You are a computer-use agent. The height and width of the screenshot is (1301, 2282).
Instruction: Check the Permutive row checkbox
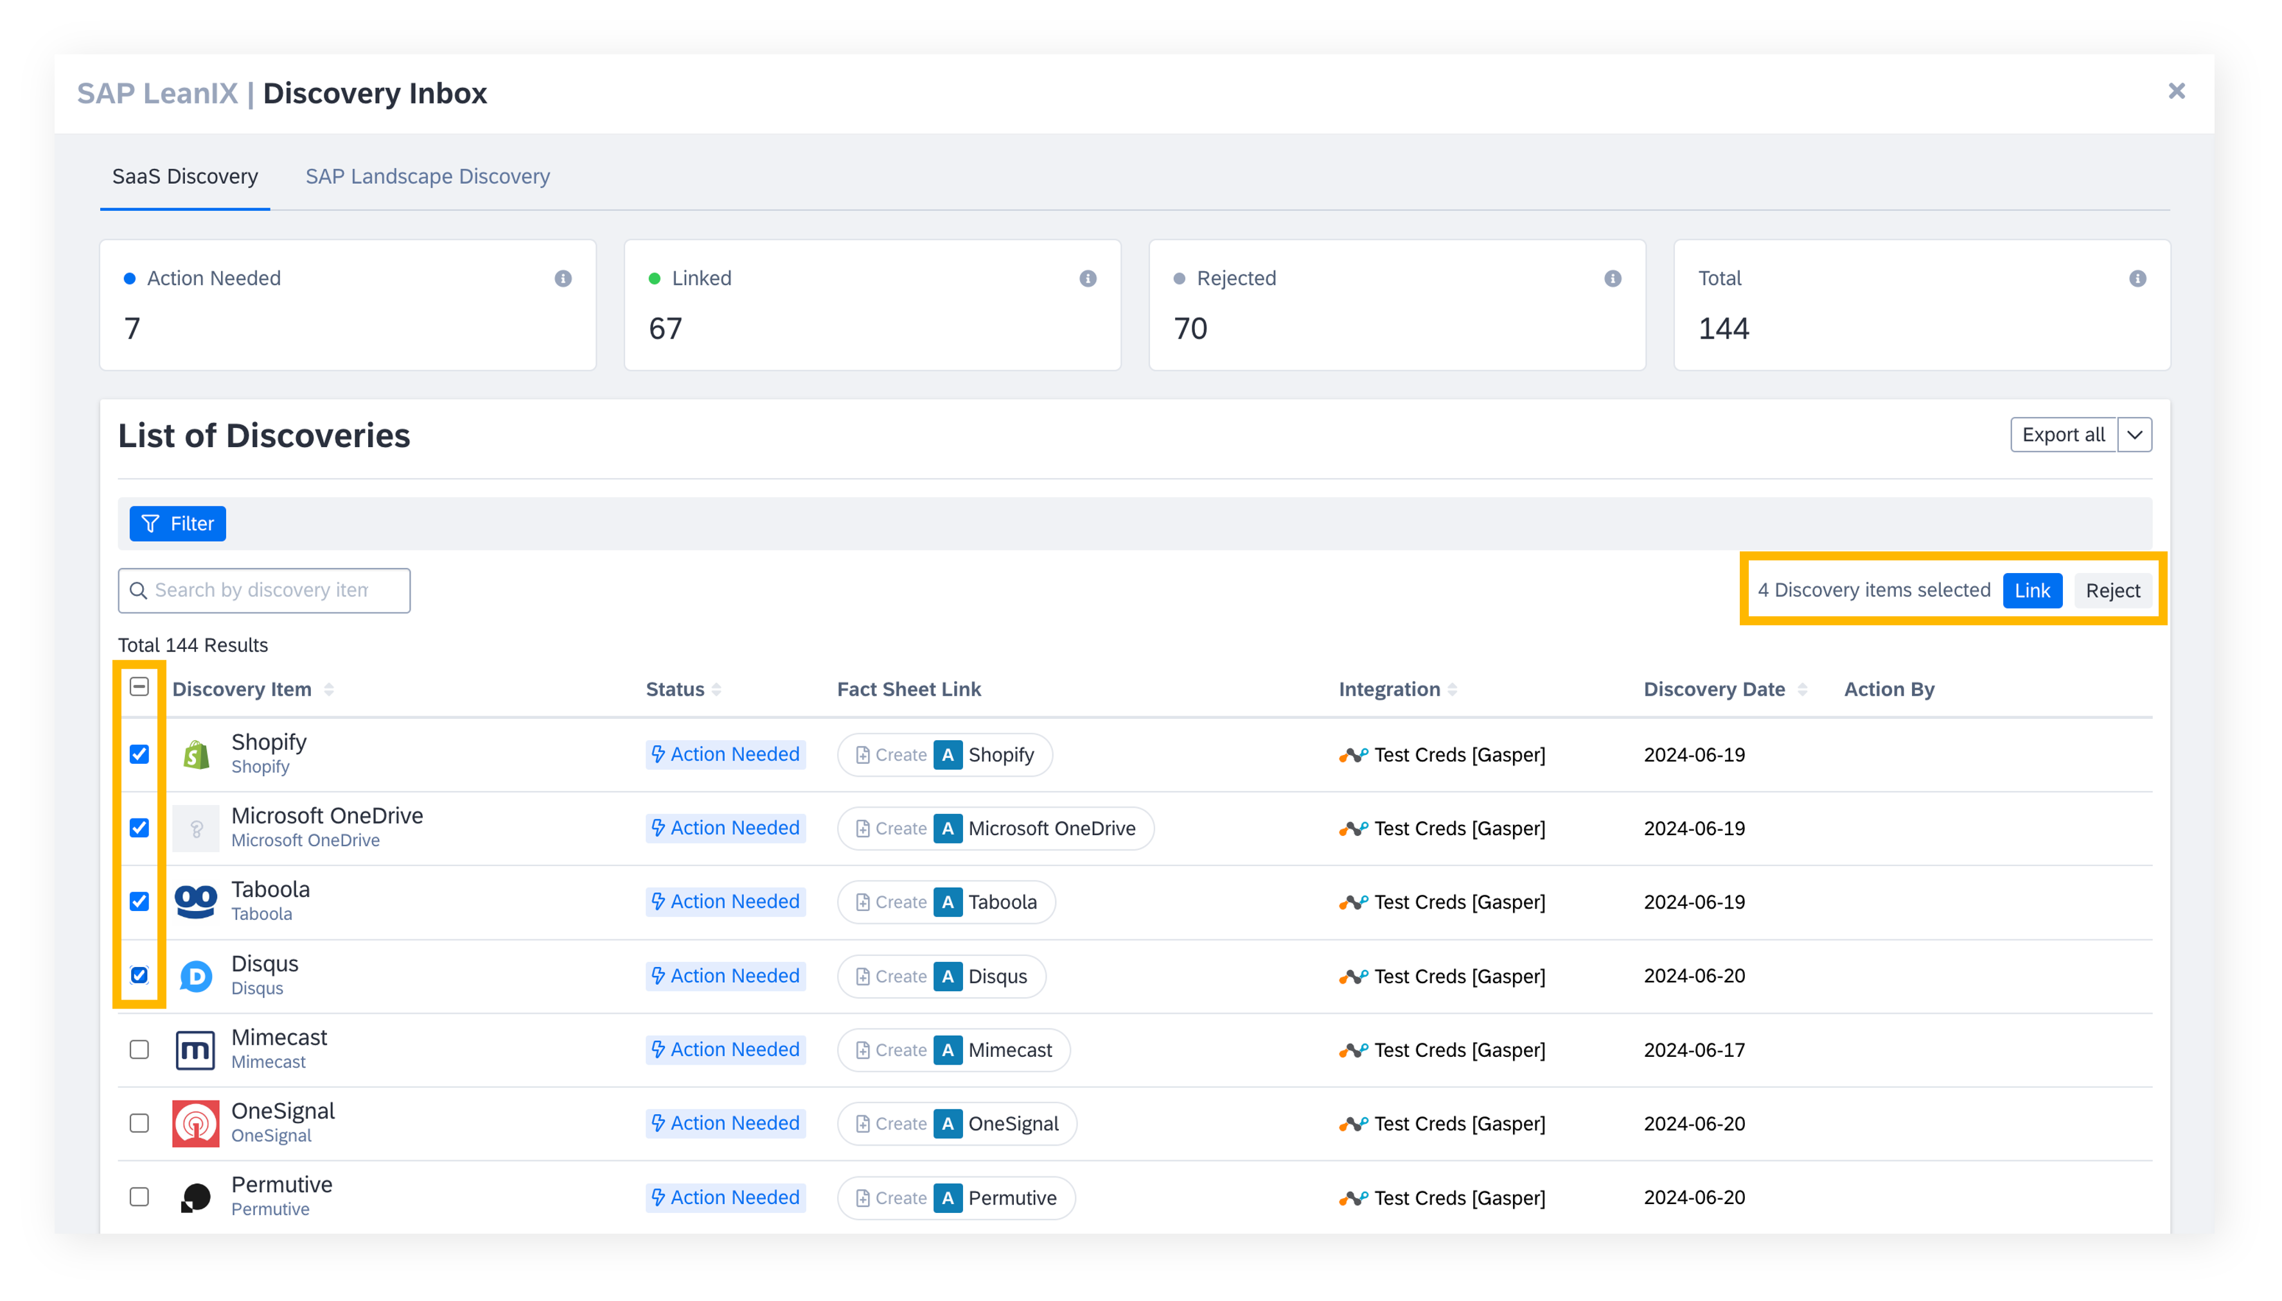[x=139, y=1196]
